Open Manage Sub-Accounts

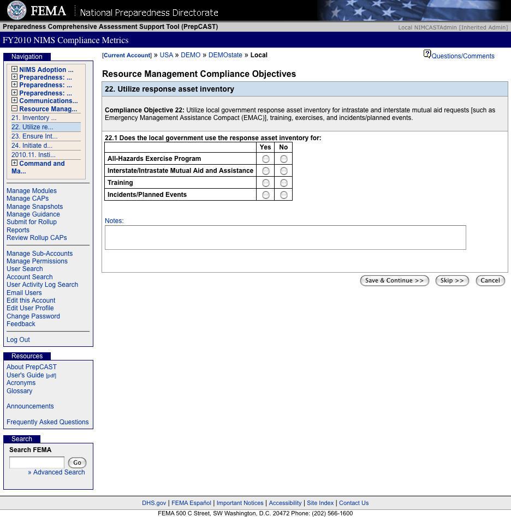[40, 254]
